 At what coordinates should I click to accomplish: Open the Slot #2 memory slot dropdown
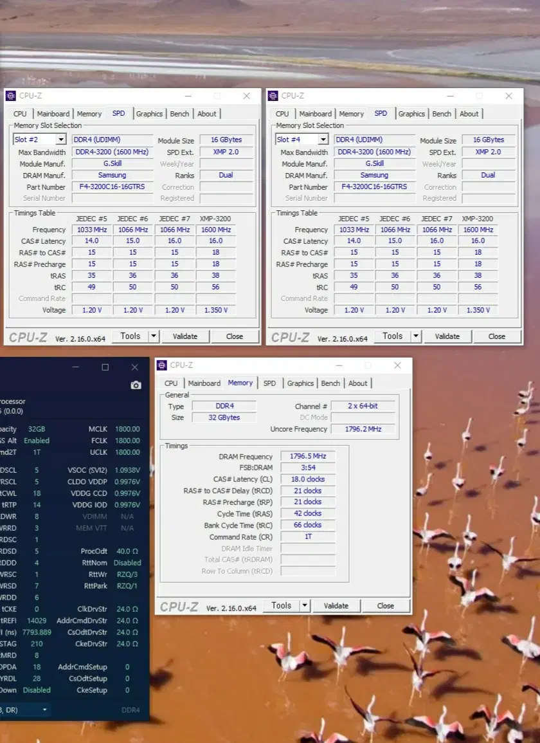pos(61,140)
